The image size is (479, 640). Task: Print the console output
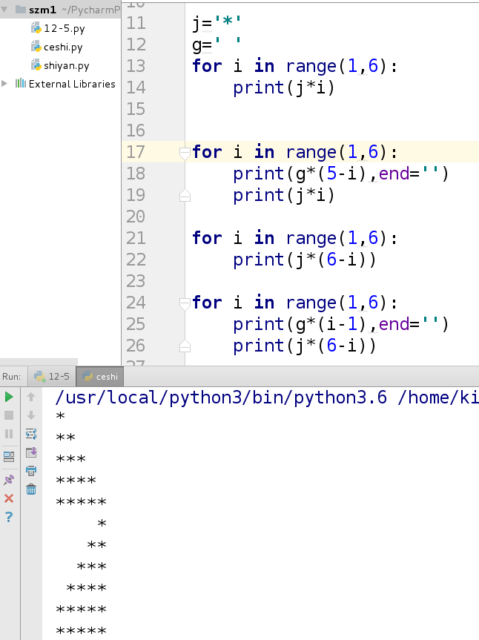pyautogui.click(x=31, y=471)
